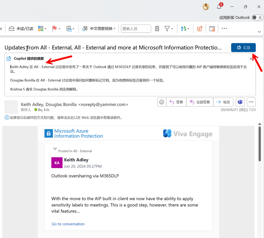Focus the 搜索人员 search box
The image size is (264, 238).
pyautogui.click(x=136, y=29)
